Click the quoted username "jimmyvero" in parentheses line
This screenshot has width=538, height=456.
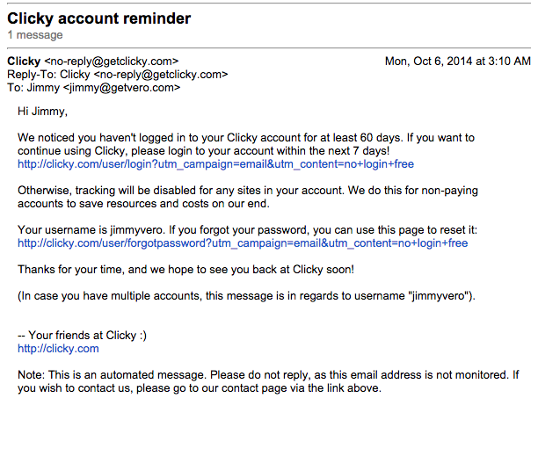tap(441, 296)
